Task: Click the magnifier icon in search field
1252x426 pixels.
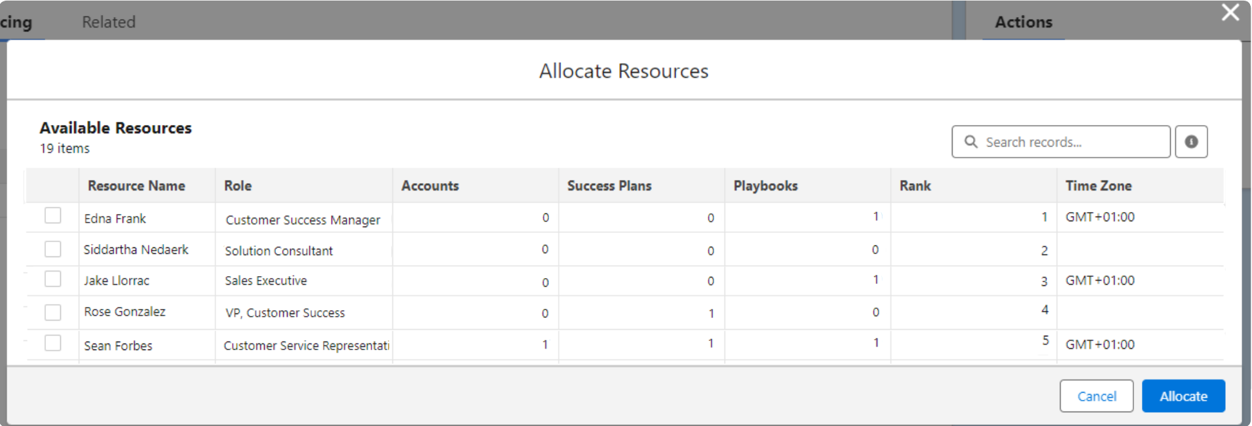Action: pyautogui.click(x=971, y=142)
